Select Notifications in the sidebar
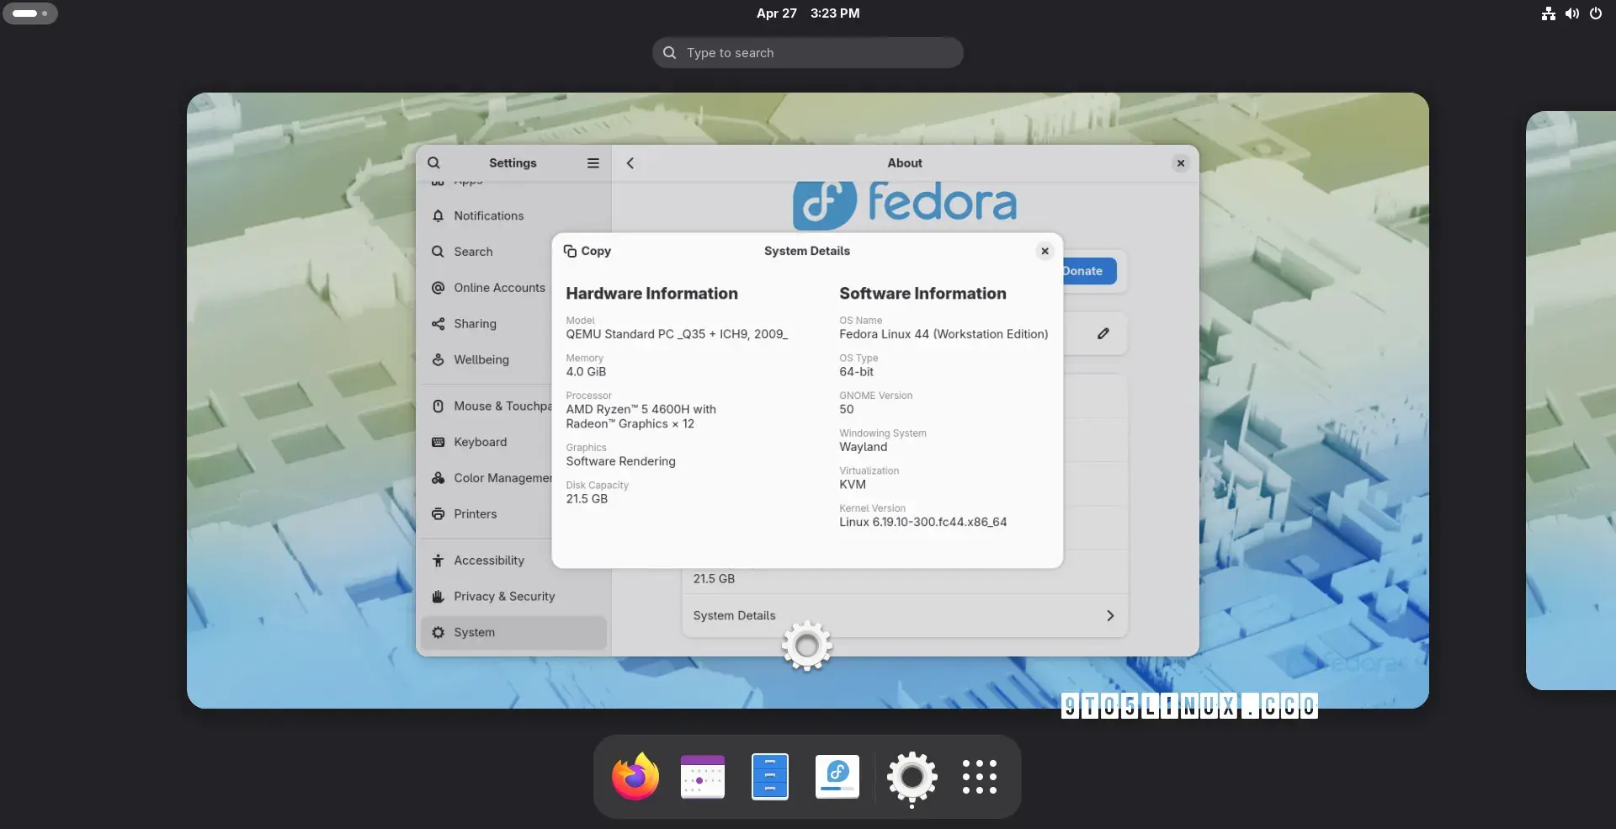This screenshot has height=829, width=1616. 488,216
